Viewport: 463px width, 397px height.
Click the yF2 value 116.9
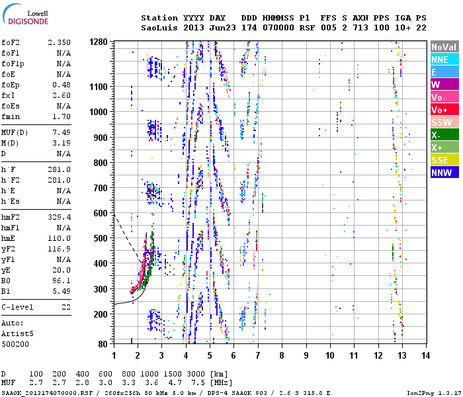(x=59, y=249)
